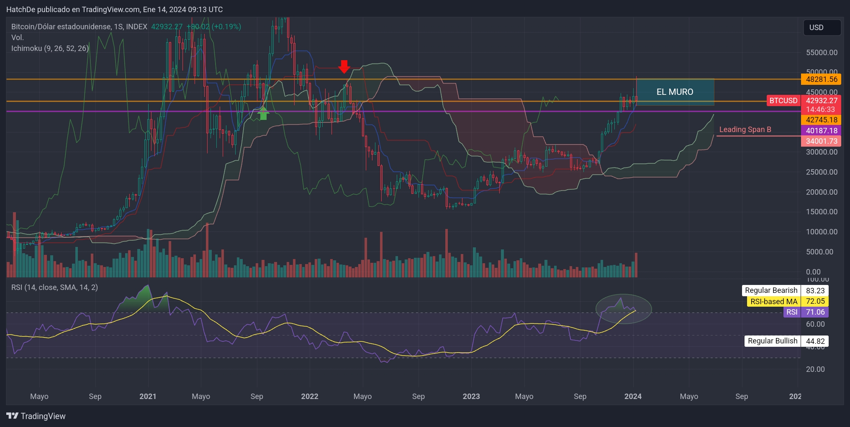
Task: Click the pink 34001.73 price label
Action: [821, 141]
